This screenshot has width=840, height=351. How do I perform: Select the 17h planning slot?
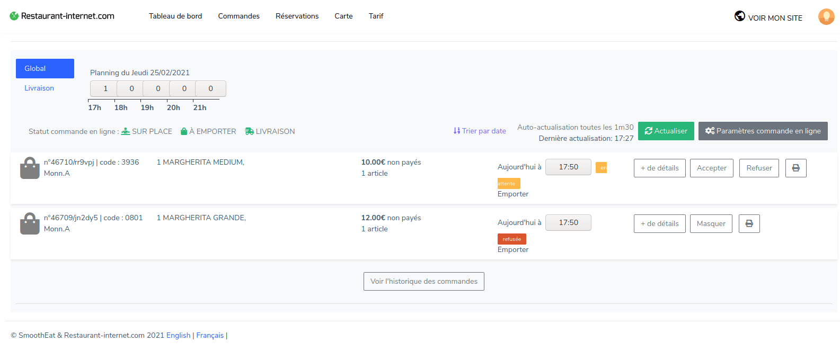tap(105, 88)
